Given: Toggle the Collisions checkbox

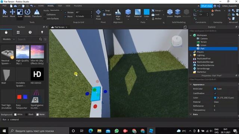Looking at the screenshot, I should point(45,15).
